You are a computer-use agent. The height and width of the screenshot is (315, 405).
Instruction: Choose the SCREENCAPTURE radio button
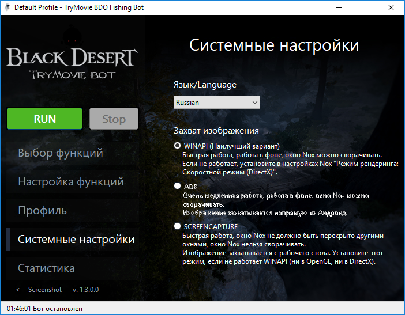(177, 226)
